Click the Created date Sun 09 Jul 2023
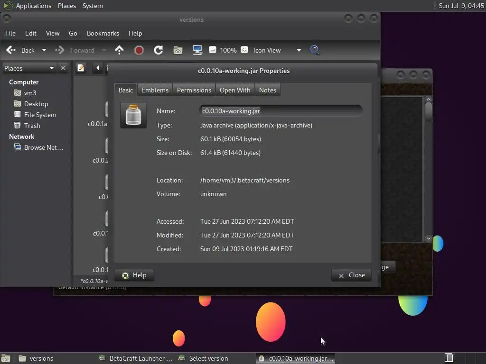 pos(246,249)
